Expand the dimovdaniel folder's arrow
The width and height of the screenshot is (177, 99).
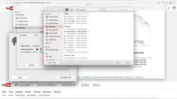tap(88, 32)
